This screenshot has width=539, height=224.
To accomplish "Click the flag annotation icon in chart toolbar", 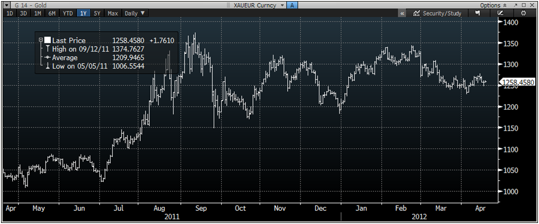I will [x=478, y=13].
